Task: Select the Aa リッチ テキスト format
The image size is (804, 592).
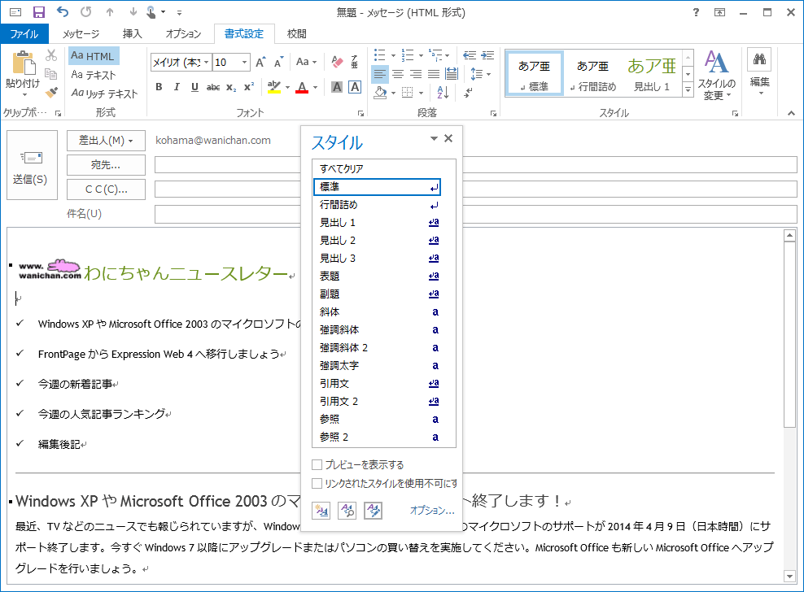Action: click(104, 94)
